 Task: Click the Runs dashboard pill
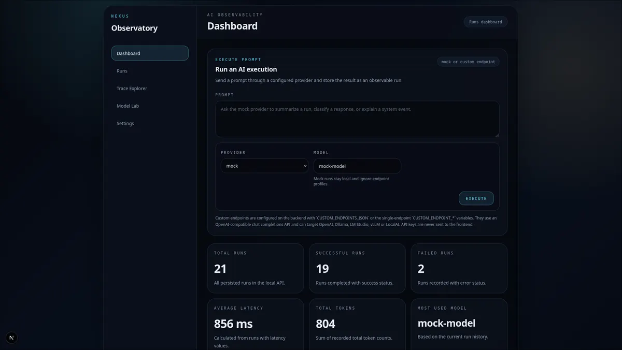pyautogui.click(x=486, y=22)
